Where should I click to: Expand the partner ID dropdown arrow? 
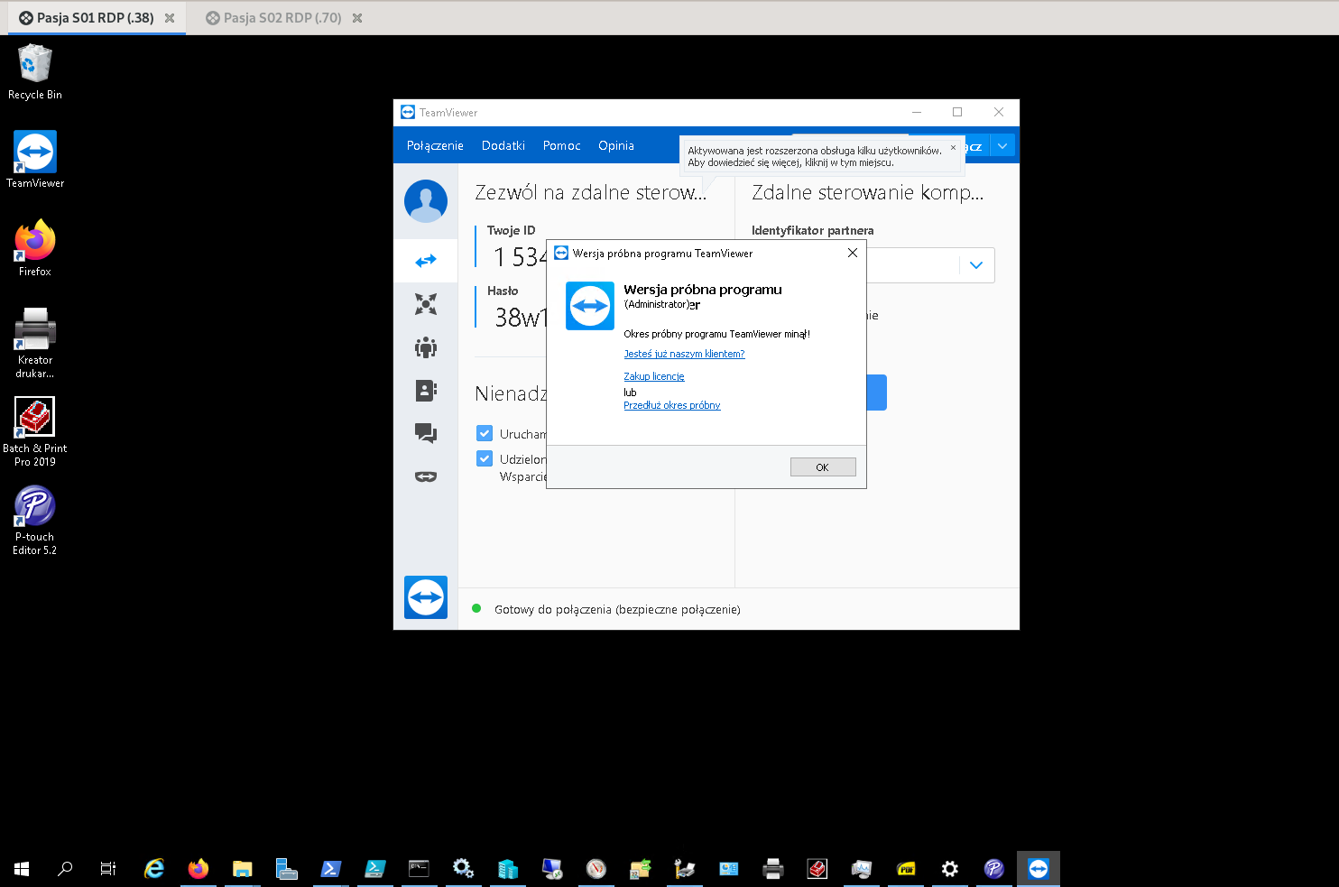[x=976, y=265]
